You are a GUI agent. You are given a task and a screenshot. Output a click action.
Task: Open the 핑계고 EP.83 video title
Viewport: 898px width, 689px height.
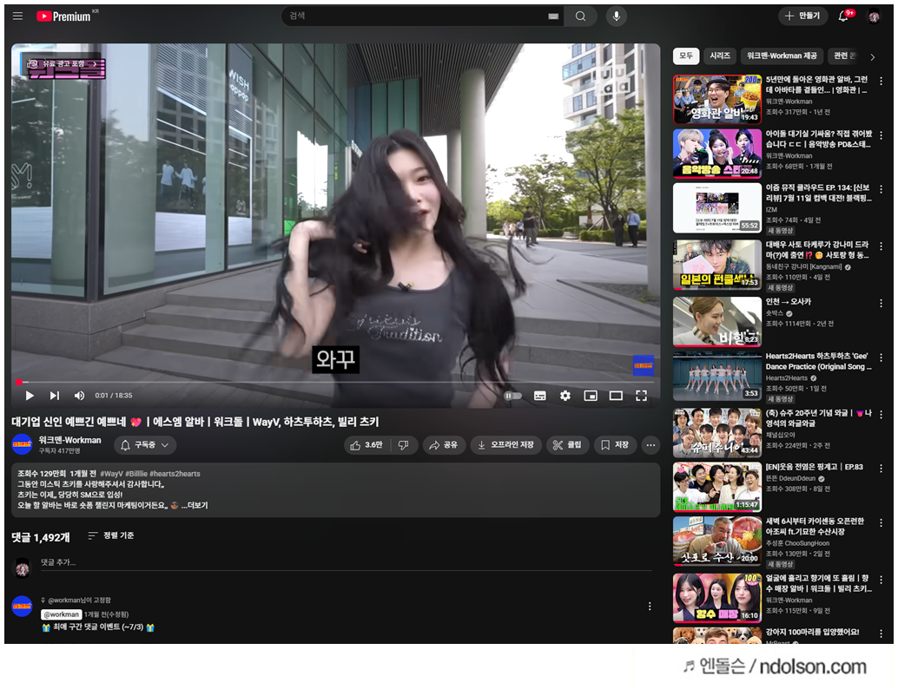[815, 467]
